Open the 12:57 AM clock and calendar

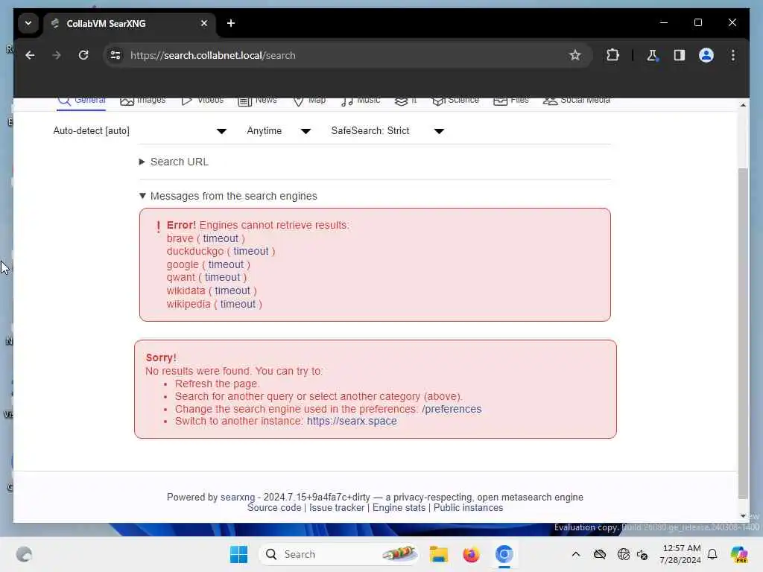(680, 554)
